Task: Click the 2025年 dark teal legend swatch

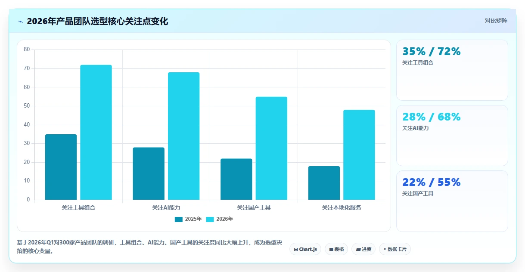Action: click(x=179, y=219)
